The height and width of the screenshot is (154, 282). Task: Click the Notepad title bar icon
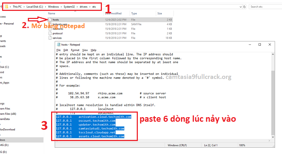(59, 45)
